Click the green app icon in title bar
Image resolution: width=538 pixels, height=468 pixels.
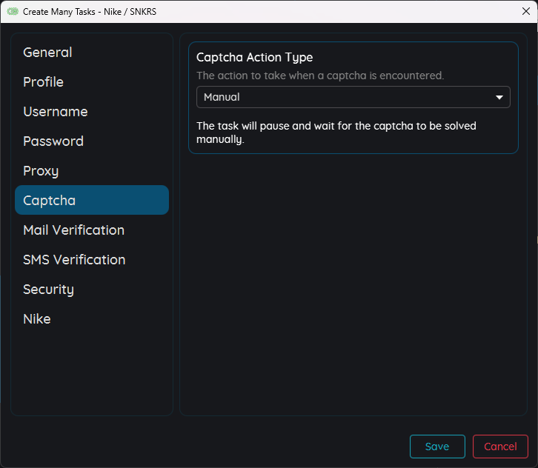click(x=12, y=11)
